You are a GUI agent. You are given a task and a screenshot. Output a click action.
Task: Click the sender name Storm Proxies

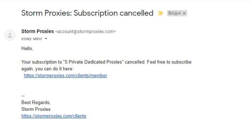coord(38,31)
